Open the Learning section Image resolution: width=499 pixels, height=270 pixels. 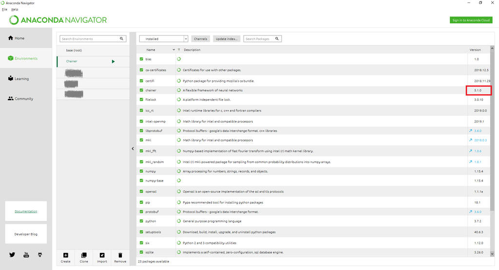tap(19, 78)
